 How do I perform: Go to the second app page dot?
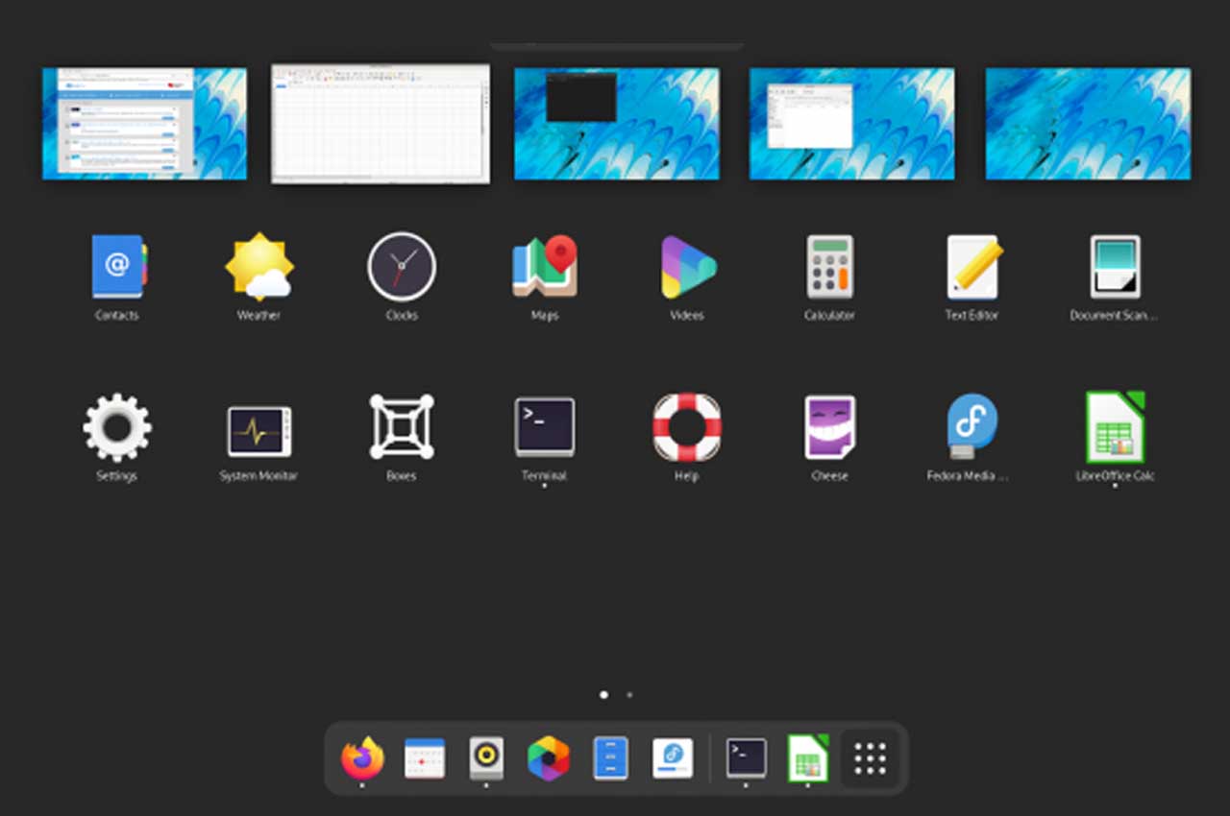(629, 694)
